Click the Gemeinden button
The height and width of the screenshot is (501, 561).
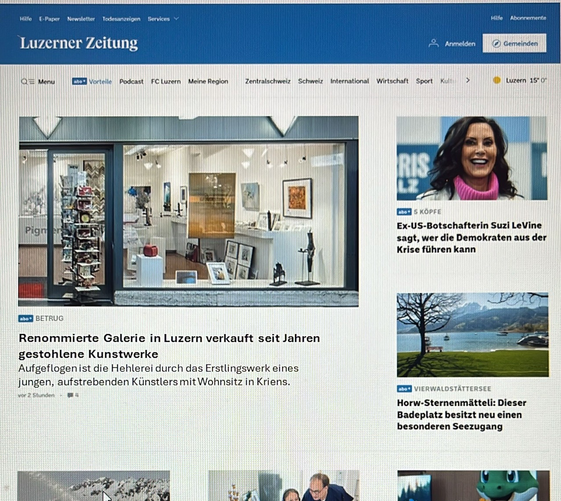tap(514, 43)
